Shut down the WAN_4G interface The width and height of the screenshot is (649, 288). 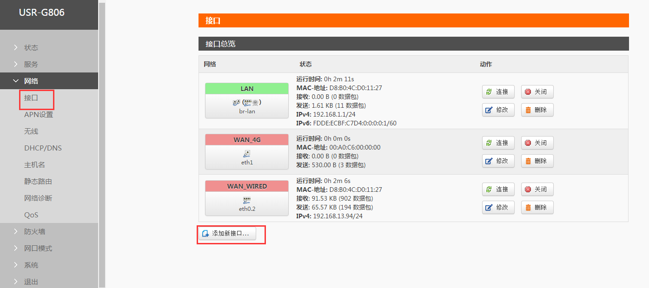(x=537, y=143)
